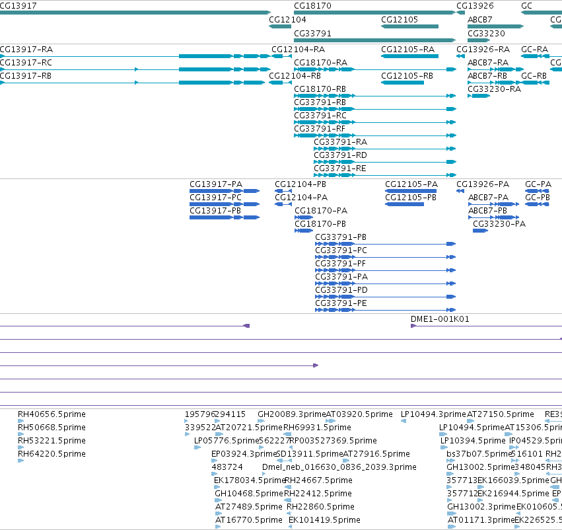Select EST label AT03920.5prime

pos(359,414)
